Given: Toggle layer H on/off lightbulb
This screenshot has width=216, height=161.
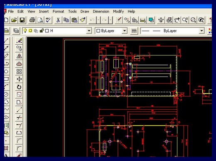Looking at the screenshot, I should (x=25, y=31).
